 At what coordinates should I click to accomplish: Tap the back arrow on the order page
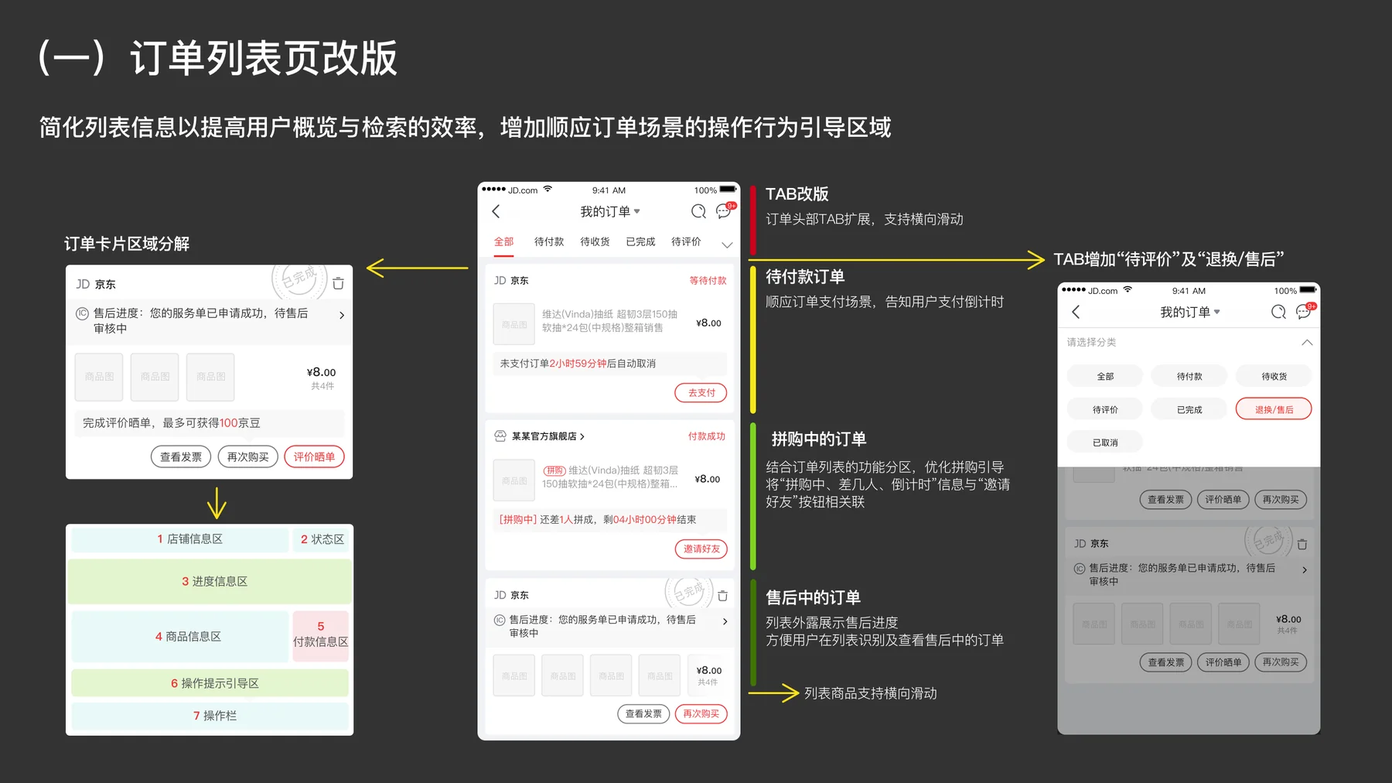pos(496,211)
